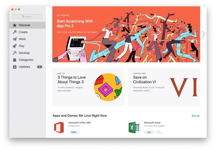Click the VIEW button for Office 365
The width and height of the screenshot is (216, 150).
(74, 132)
